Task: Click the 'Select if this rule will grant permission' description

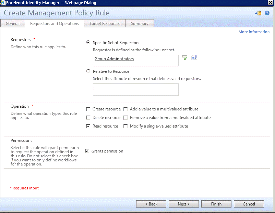Action: click(x=45, y=156)
